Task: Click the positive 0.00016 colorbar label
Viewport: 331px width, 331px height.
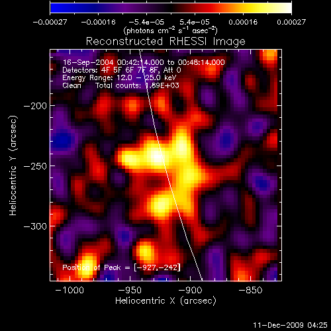Action: [243, 22]
